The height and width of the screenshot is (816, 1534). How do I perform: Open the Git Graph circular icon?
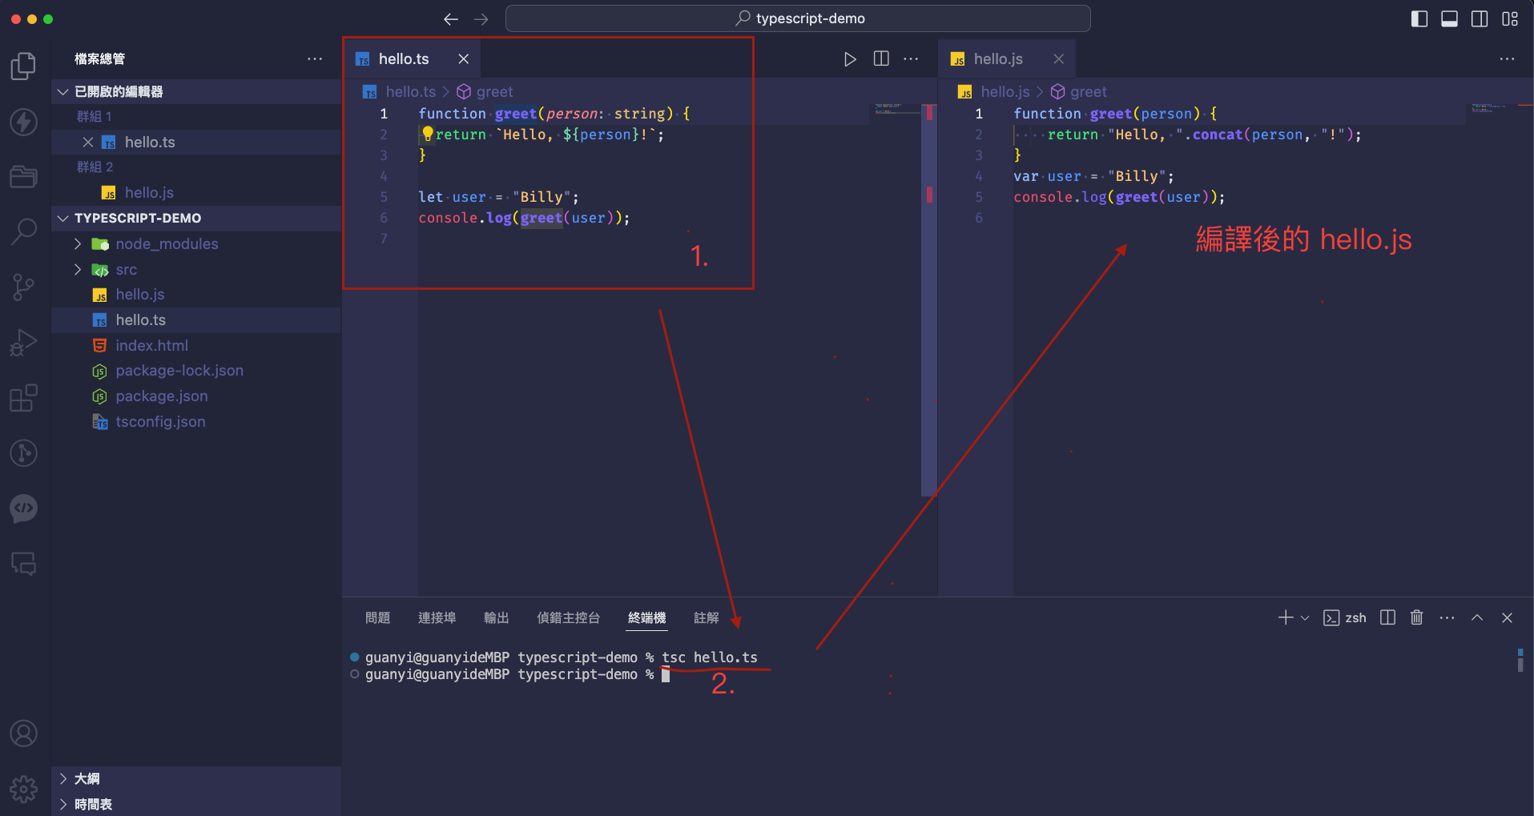[x=24, y=452]
